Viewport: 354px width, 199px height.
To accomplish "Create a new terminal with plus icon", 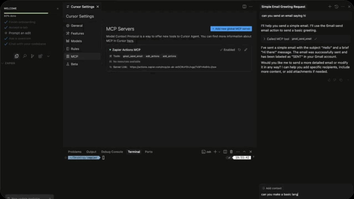I will pyautogui.click(x=215, y=152).
